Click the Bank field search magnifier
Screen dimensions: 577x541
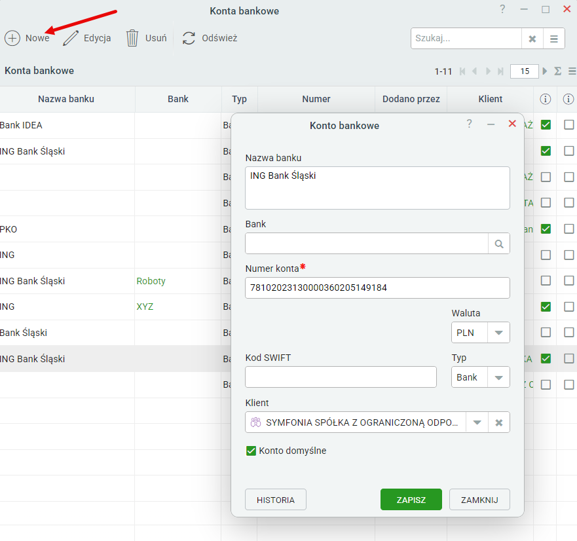(x=499, y=244)
